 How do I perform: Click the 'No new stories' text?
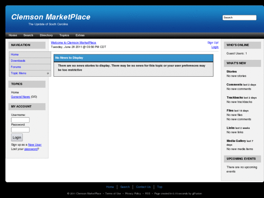[x=236, y=76]
